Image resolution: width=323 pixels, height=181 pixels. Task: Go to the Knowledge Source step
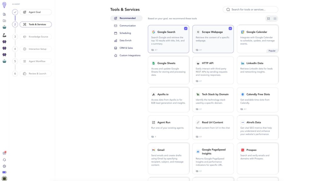tap(36, 37)
